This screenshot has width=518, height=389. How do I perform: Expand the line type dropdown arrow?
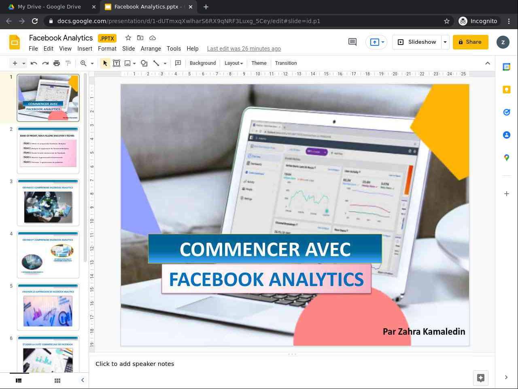165,63
